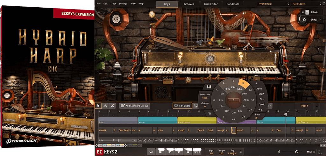
Task: Open the Track menu
Action: (x=113, y=4)
